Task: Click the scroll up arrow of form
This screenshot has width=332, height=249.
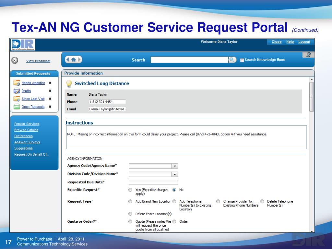Action: pos(312,79)
